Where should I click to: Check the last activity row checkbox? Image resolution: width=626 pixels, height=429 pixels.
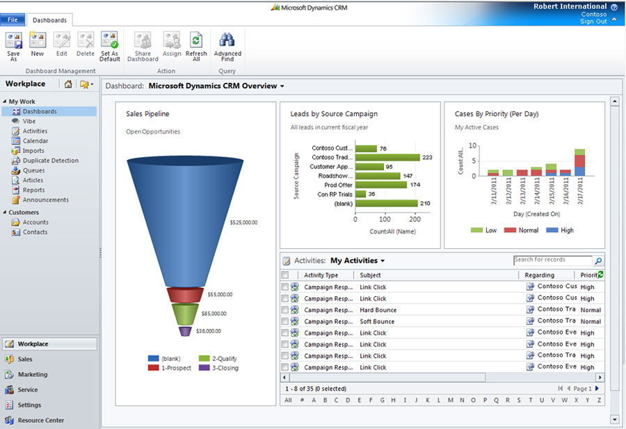tap(285, 366)
